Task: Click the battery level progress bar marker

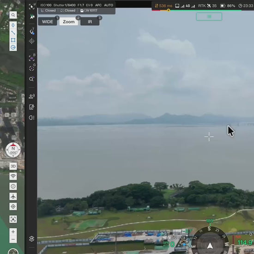Action: (169, 10)
